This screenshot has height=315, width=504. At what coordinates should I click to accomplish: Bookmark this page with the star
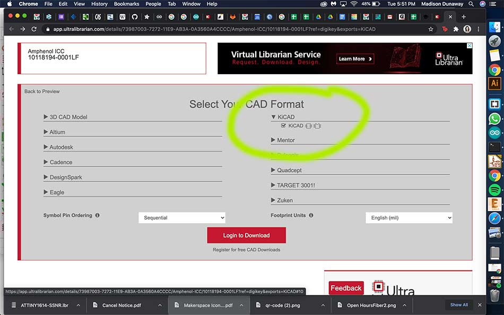pos(431,29)
